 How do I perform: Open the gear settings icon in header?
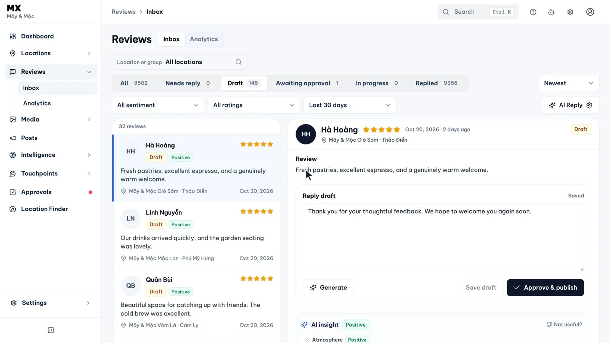570,12
